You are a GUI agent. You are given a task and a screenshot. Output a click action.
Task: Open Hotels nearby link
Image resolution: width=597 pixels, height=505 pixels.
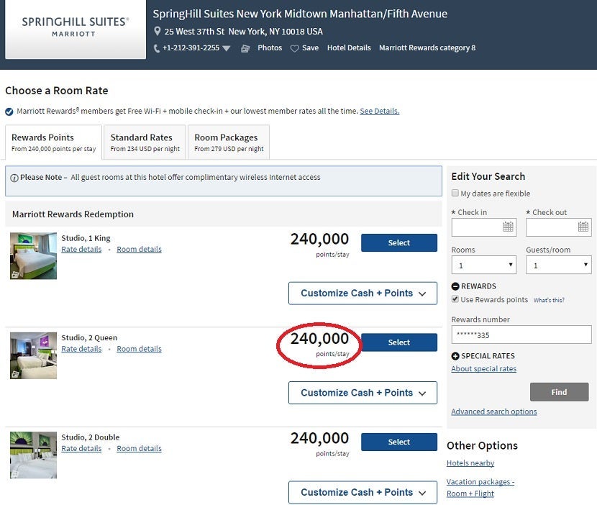(470, 463)
